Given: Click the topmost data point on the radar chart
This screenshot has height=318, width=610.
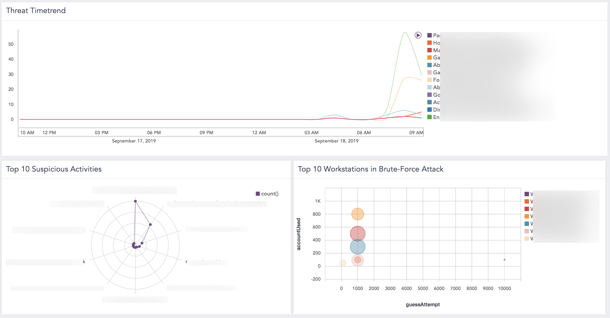Looking at the screenshot, I should tap(135, 201).
